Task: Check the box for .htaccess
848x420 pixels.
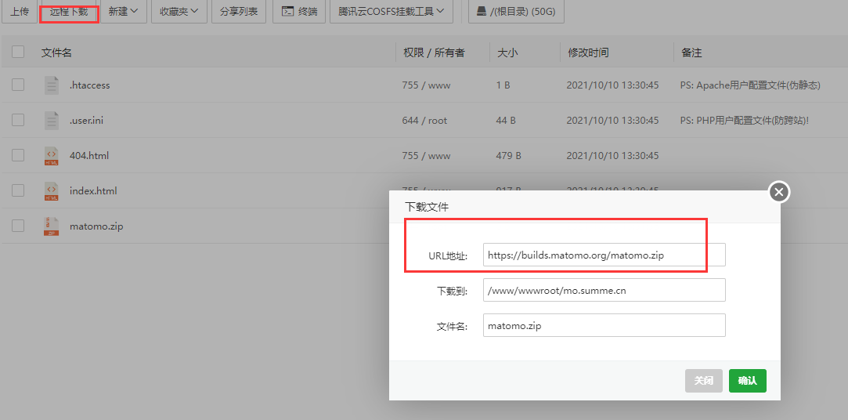Action: coord(18,85)
